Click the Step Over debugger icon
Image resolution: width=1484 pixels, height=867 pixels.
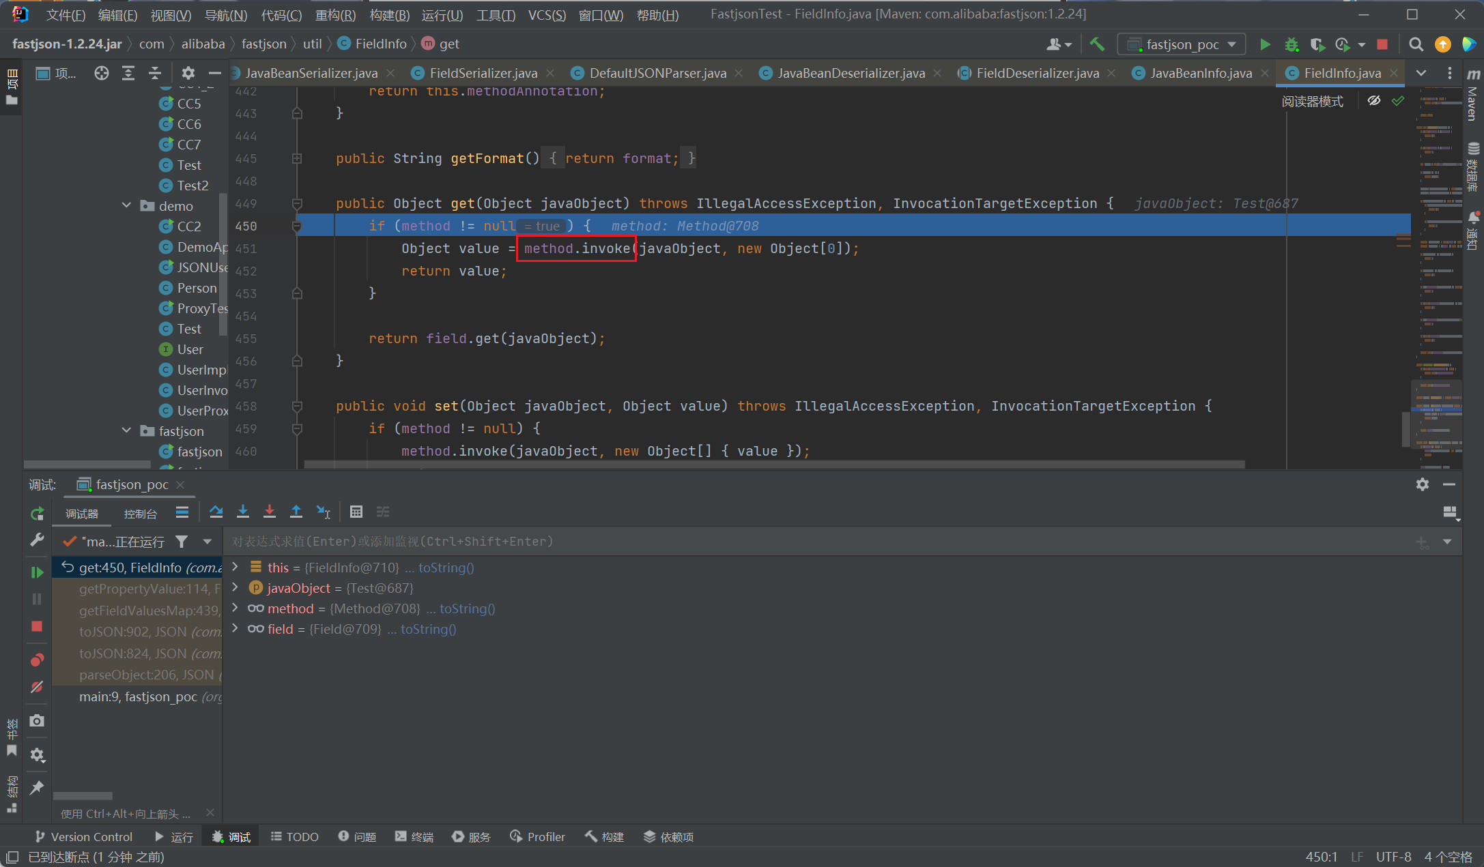tap(216, 512)
